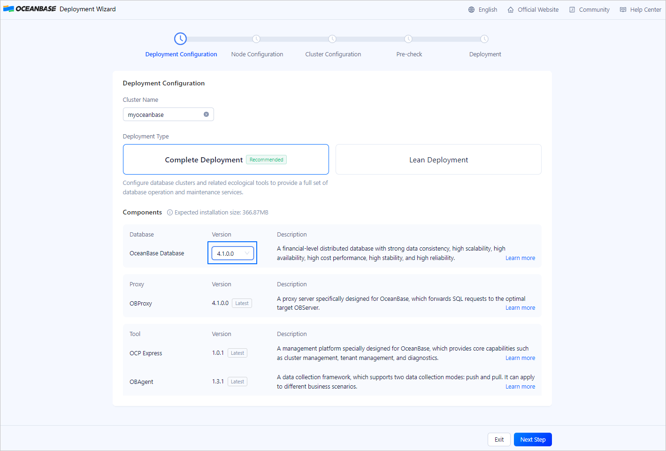This screenshot has width=666, height=451.
Task: Choose Complete Deployment type
Action: pos(226,160)
